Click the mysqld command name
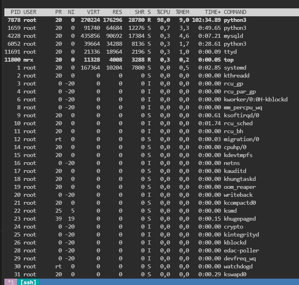Viewport: 299px width, 285px height. pos(233,36)
